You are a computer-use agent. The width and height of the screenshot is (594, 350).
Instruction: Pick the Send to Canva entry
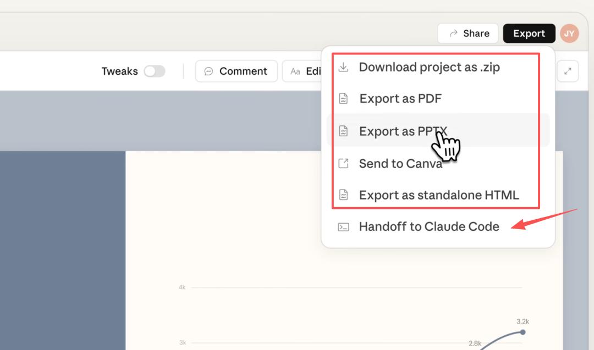click(400, 163)
